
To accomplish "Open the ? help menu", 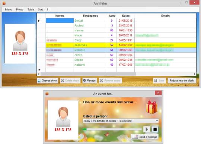I will [x=47, y=9].
